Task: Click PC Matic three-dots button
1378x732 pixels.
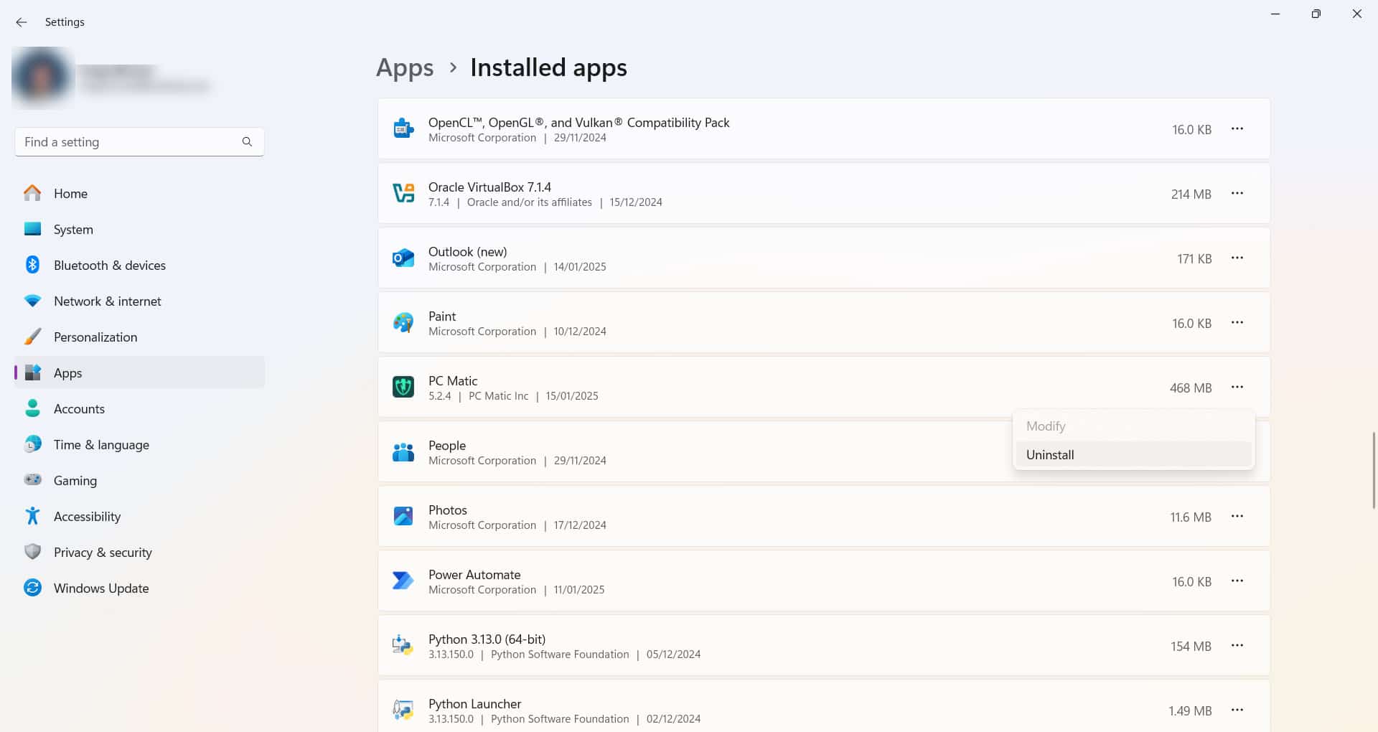Action: (1237, 387)
